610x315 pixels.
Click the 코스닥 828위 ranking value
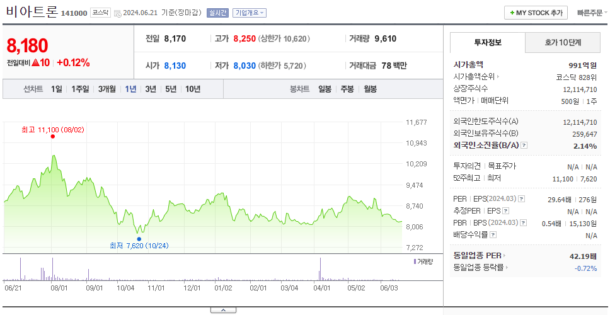click(x=576, y=77)
